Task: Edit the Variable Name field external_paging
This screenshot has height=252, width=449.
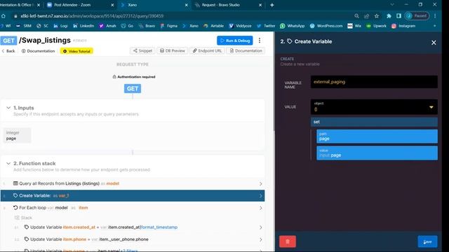Action: click(x=374, y=82)
